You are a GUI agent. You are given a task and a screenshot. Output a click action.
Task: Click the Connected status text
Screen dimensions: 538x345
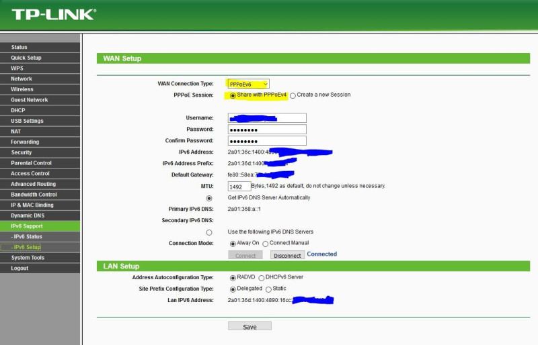tap(322, 254)
